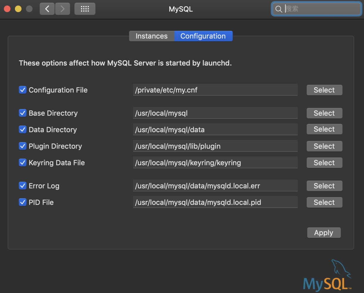364x293 pixels.
Task: Focus the search field in title bar
Action: (x=316, y=9)
